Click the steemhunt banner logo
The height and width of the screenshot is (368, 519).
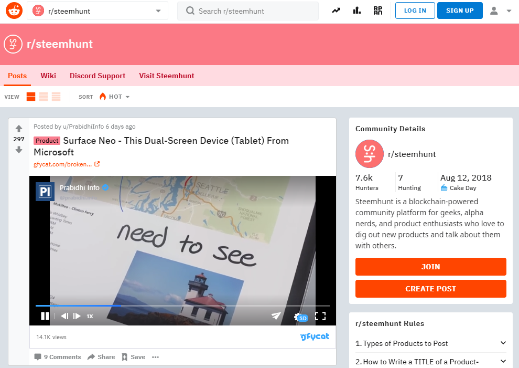(x=13, y=44)
